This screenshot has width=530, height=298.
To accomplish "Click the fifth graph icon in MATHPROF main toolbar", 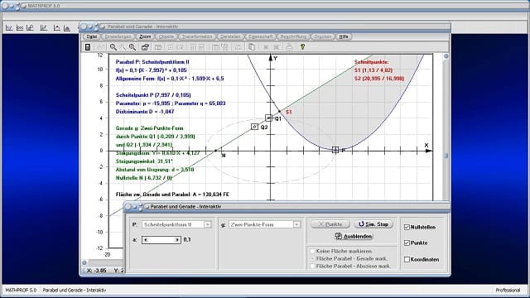I will pos(56,27).
